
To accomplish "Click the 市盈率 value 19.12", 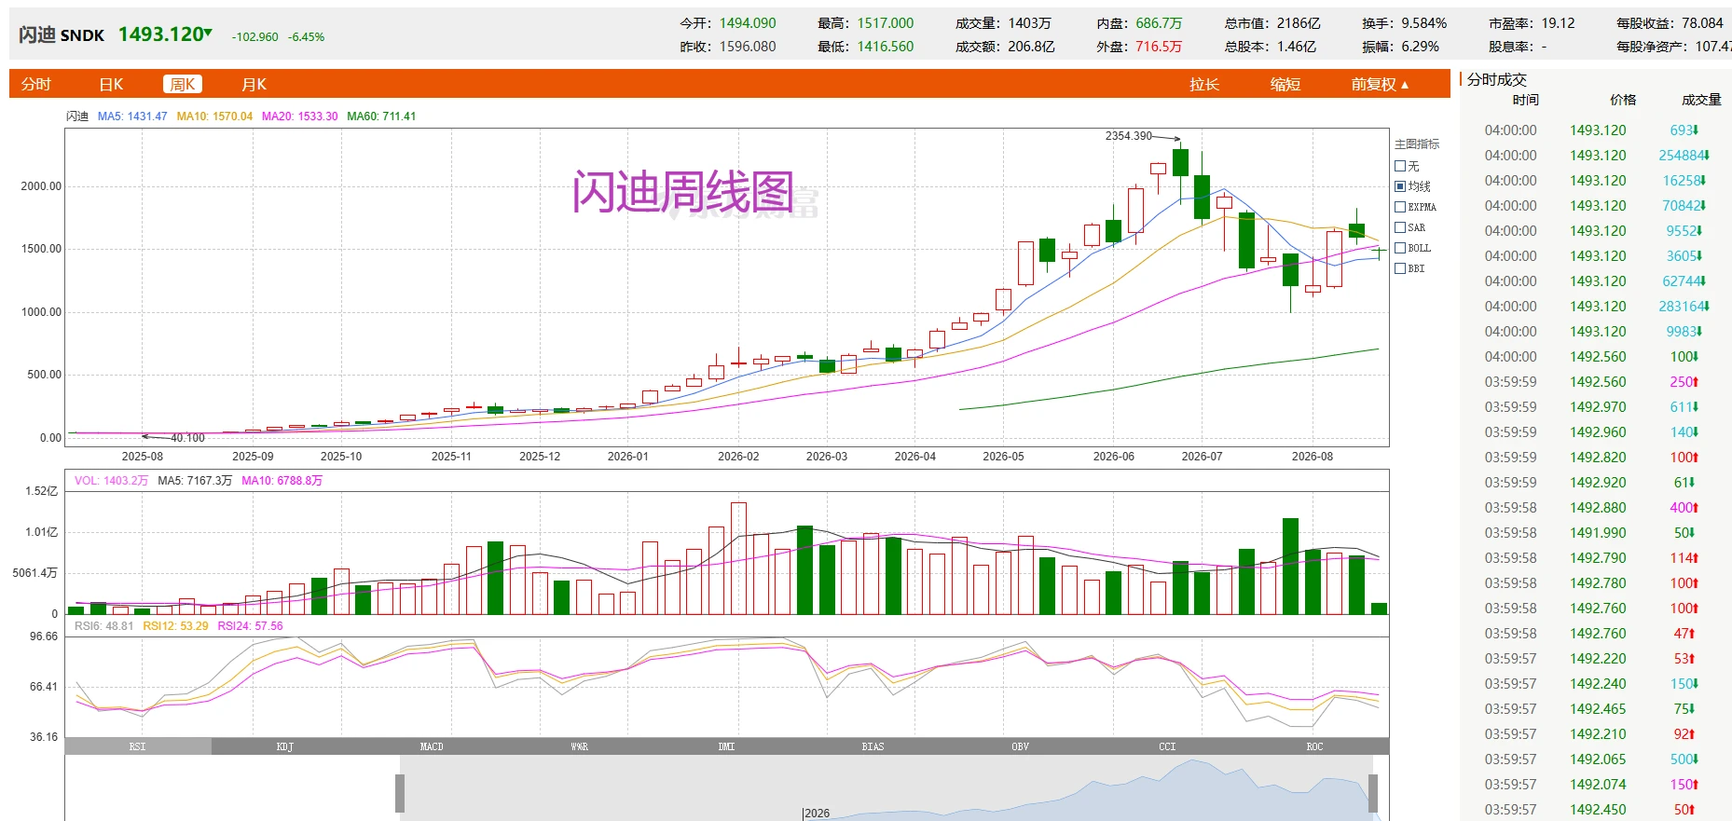I will (1558, 23).
